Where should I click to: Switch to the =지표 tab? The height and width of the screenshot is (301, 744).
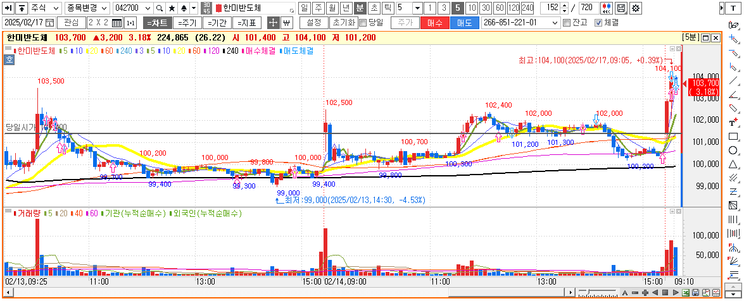point(246,22)
